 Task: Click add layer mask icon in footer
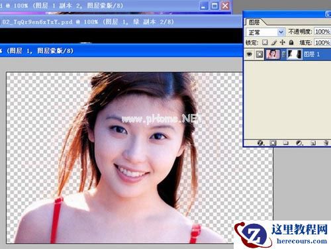click(x=273, y=143)
